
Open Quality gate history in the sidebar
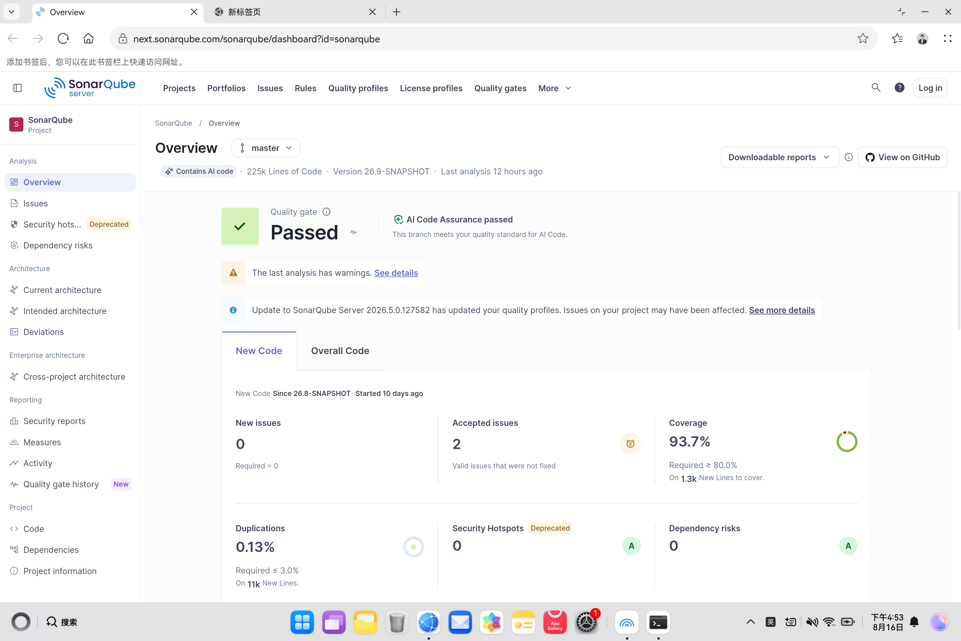point(70,484)
